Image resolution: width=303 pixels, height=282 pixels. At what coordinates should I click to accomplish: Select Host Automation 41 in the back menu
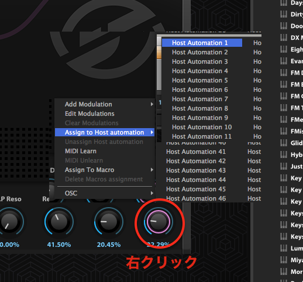196,152
